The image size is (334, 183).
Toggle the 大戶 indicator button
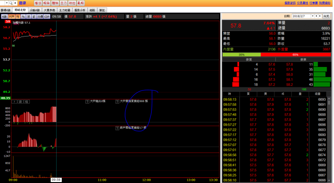tap(12, 17)
